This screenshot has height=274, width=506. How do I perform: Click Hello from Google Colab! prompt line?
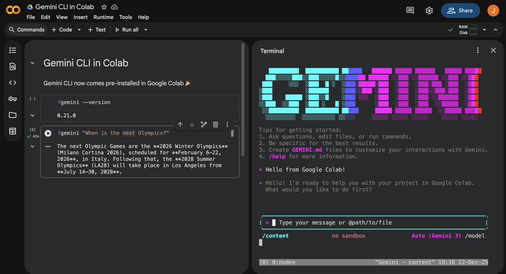coord(302,170)
